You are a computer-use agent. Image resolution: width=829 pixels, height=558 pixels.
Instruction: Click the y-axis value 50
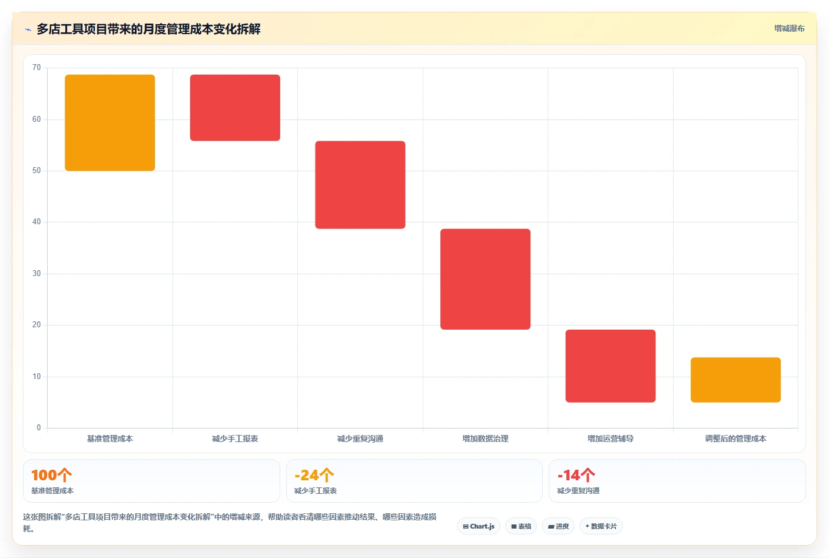click(37, 171)
